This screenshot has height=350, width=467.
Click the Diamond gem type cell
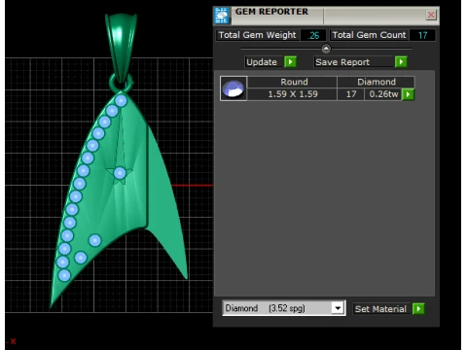coord(377,82)
